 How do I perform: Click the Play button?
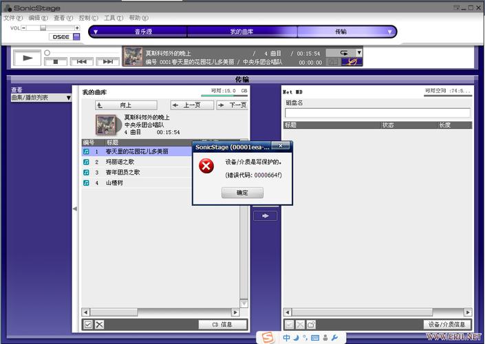point(28,58)
